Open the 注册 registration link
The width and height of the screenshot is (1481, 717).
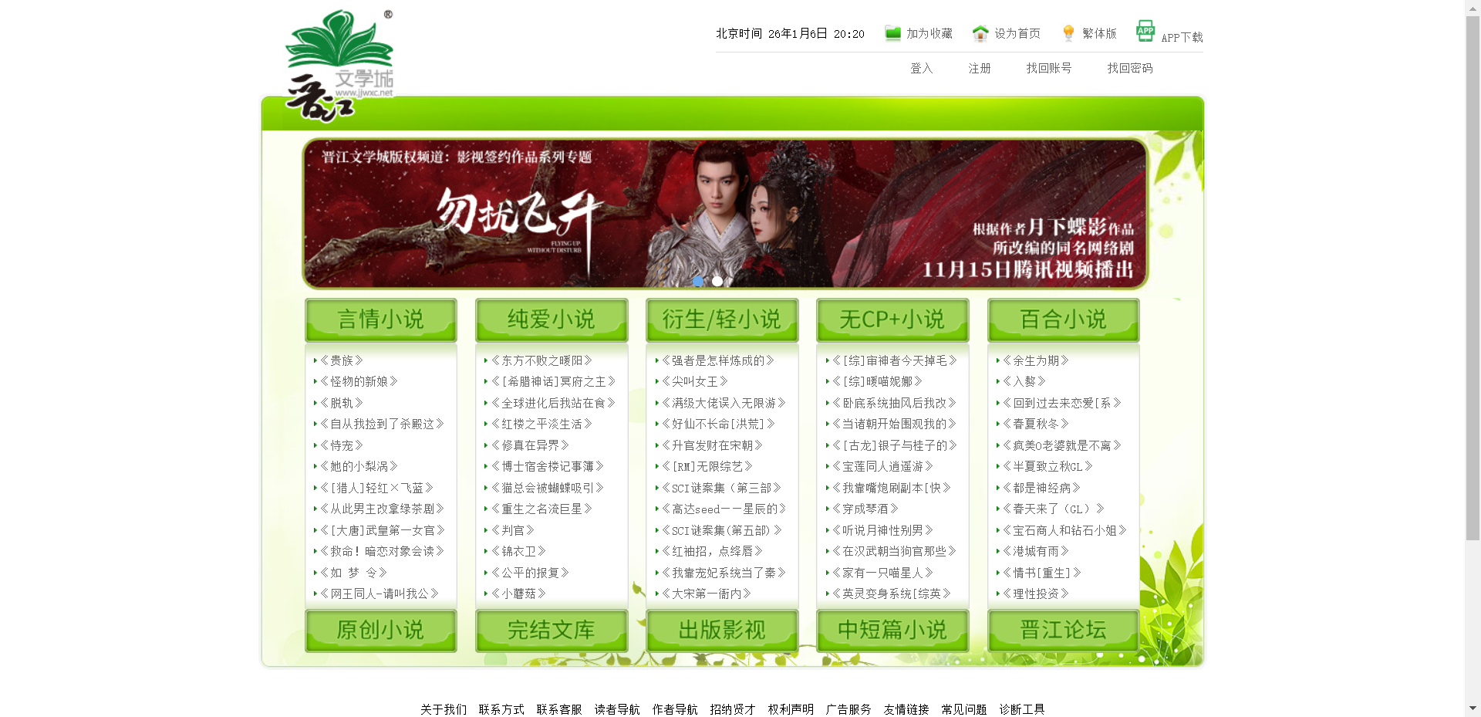[978, 69]
